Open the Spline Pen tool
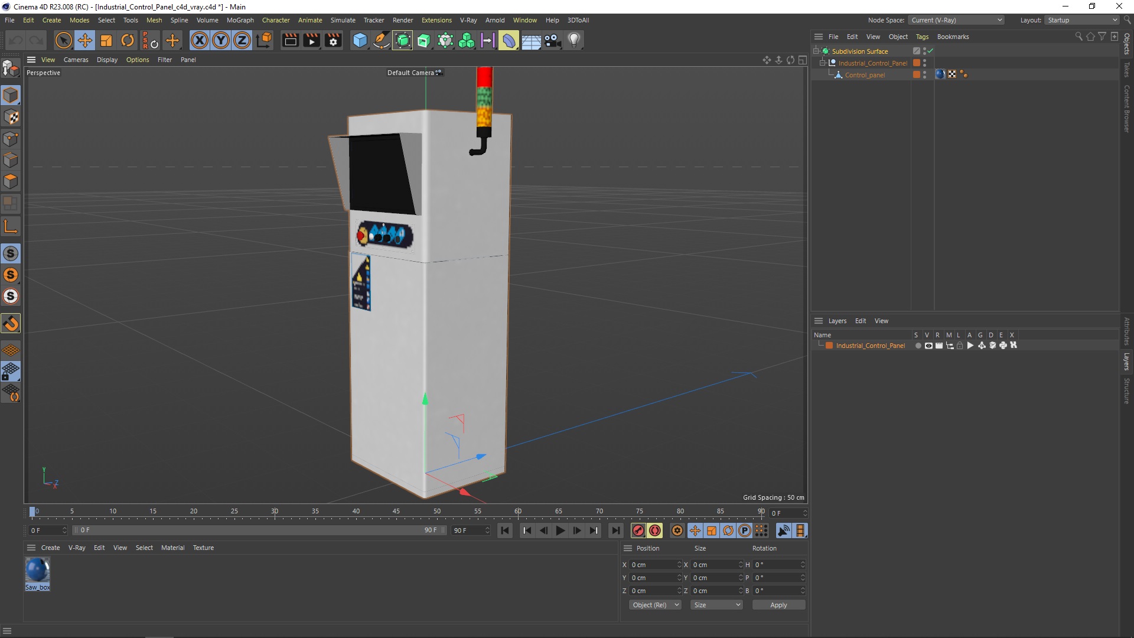 point(382,40)
